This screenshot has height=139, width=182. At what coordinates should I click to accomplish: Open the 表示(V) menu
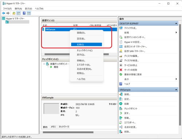28,9
